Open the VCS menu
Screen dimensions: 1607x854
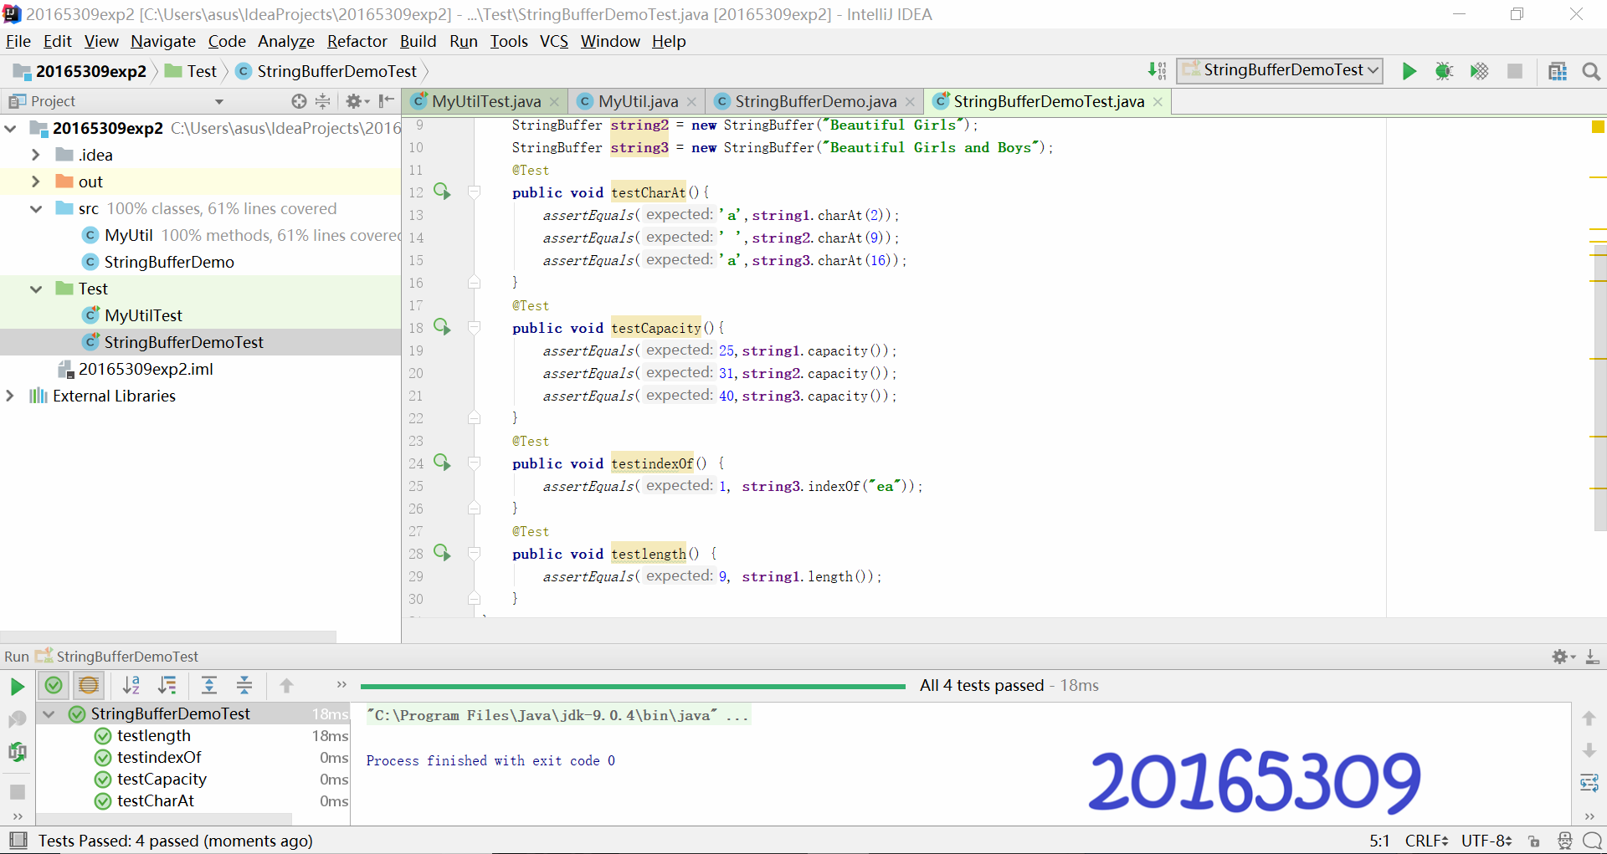click(x=553, y=41)
